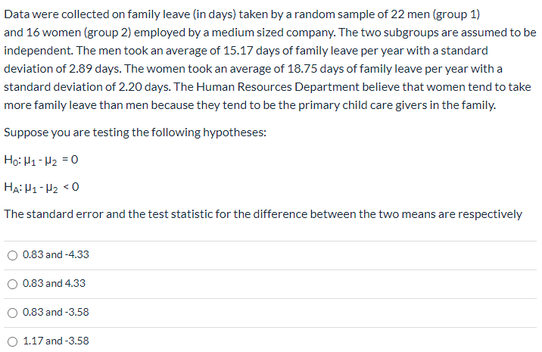Click the answer label text '1.17 and -3.58'
The image size is (542, 352).
(56, 341)
